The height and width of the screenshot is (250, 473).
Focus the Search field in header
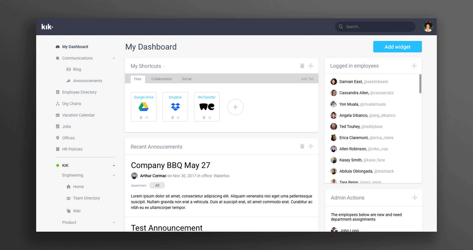coord(375,27)
